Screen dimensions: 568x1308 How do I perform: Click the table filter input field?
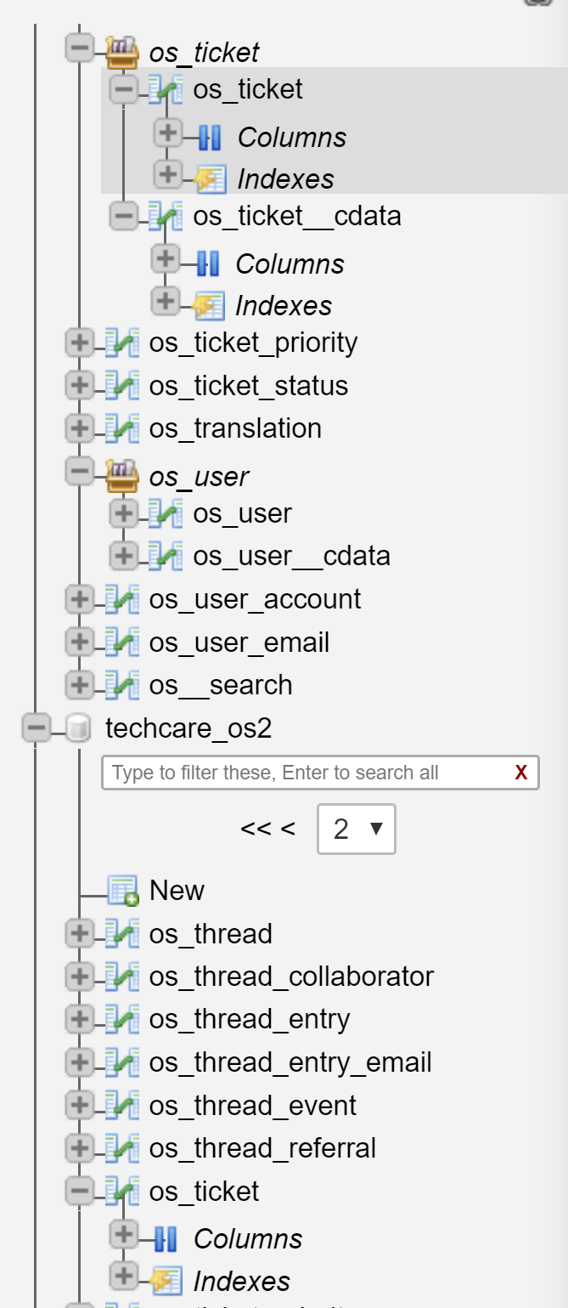point(297,772)
